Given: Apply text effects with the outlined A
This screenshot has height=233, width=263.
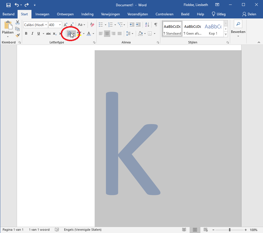Looking at the screenshot, I should pyautogui.click(x=69, y=33).
